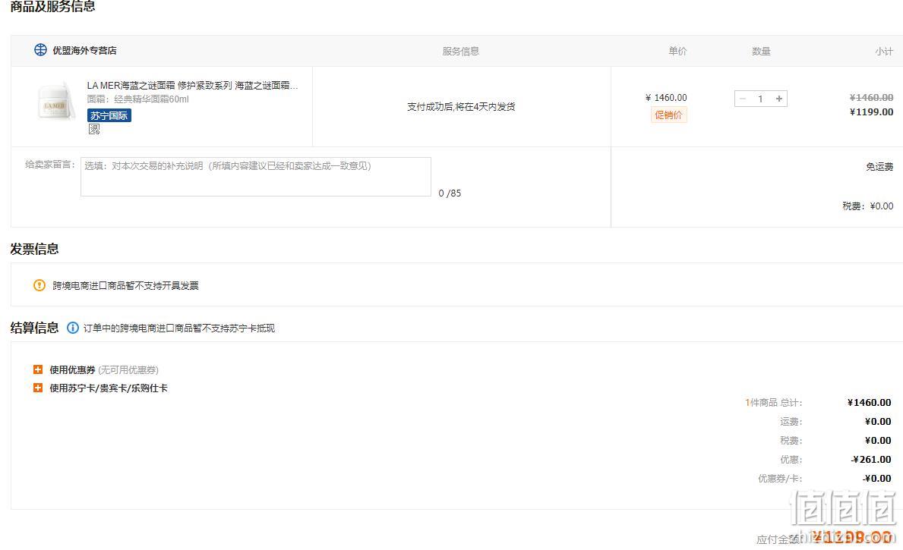This screenshot has height=550, width=903.
Task: Decrease quantity with the minus button
Action: [x=743, y=99]
